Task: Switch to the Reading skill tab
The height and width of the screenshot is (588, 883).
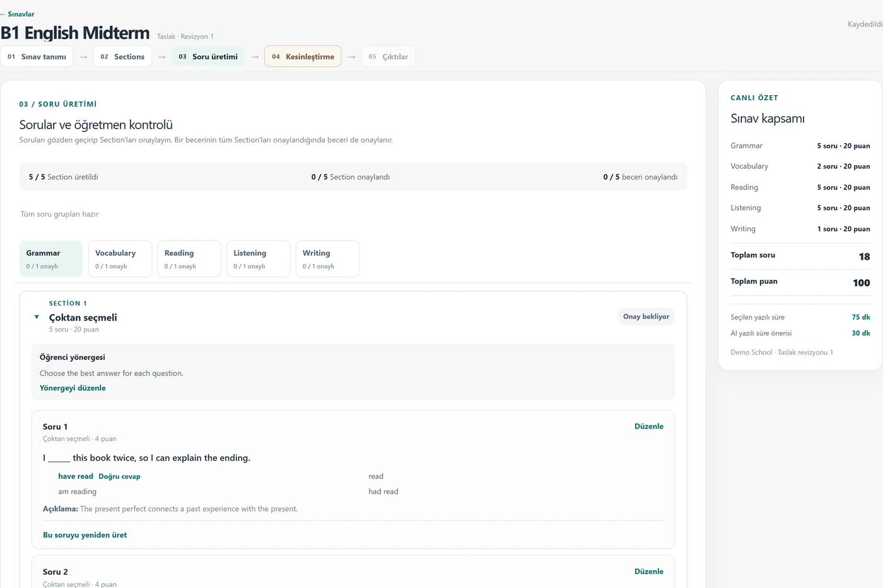Action: click(189, 258)
